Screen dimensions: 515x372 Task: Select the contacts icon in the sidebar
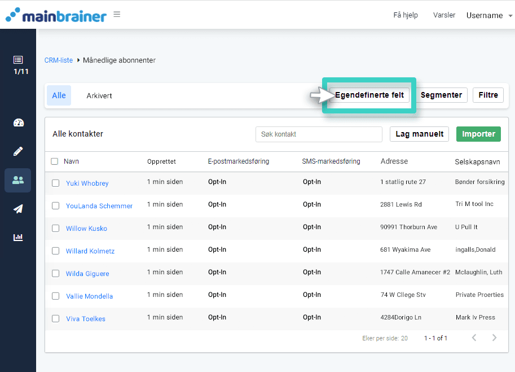tap(17, 181)
